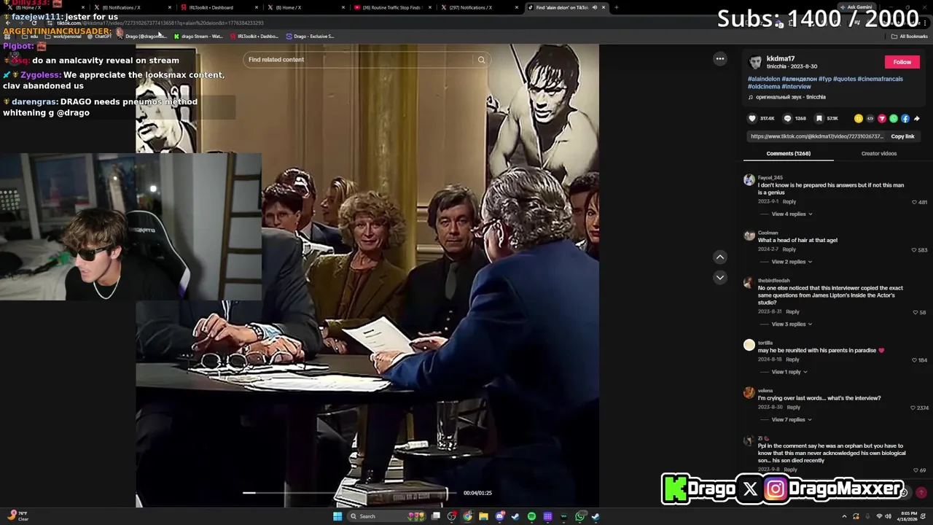Open drago Stream bookmark
933x525 pixels.
[x=198, y=36]
